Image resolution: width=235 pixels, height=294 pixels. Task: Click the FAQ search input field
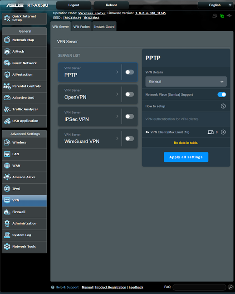click(x=199, y=287)
